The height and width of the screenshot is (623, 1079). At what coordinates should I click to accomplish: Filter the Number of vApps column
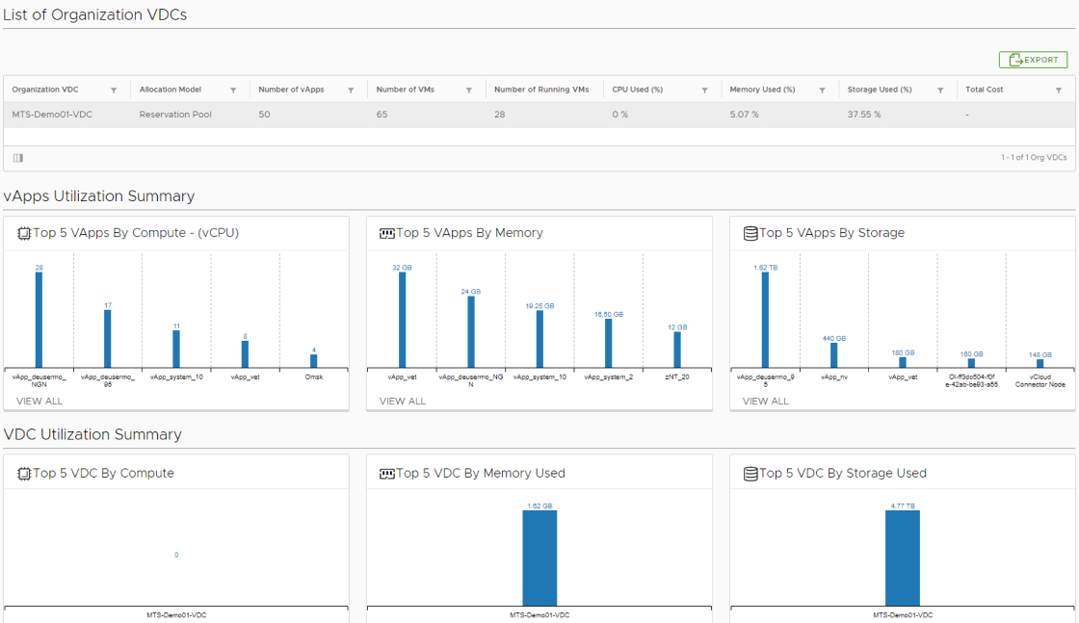tap(351, 91)
